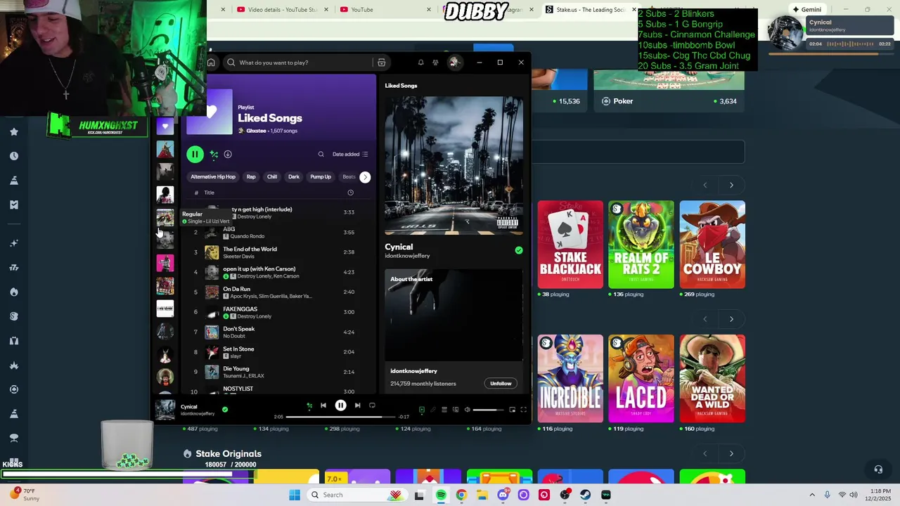Open Stake Blackjack game tile

[570, 245]
